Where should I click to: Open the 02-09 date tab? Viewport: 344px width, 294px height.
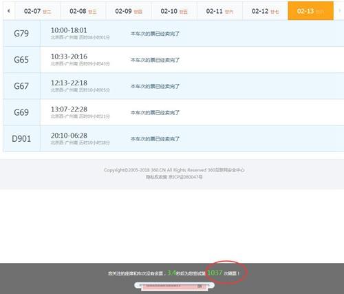(129, 11)
